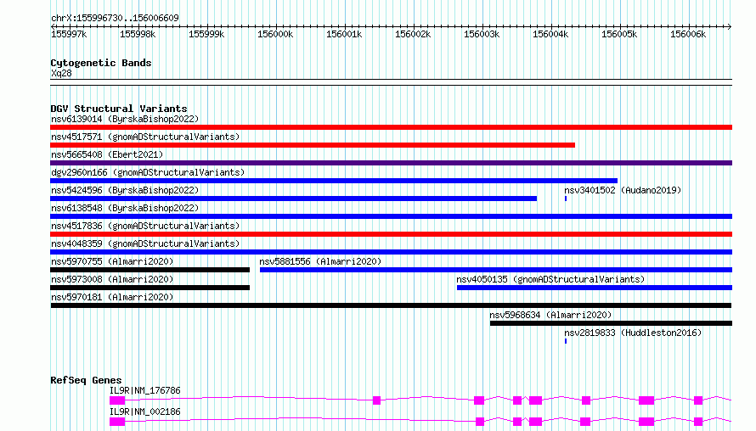Open the IL9R|NM_002186 gene label

(x=145, y=411)
